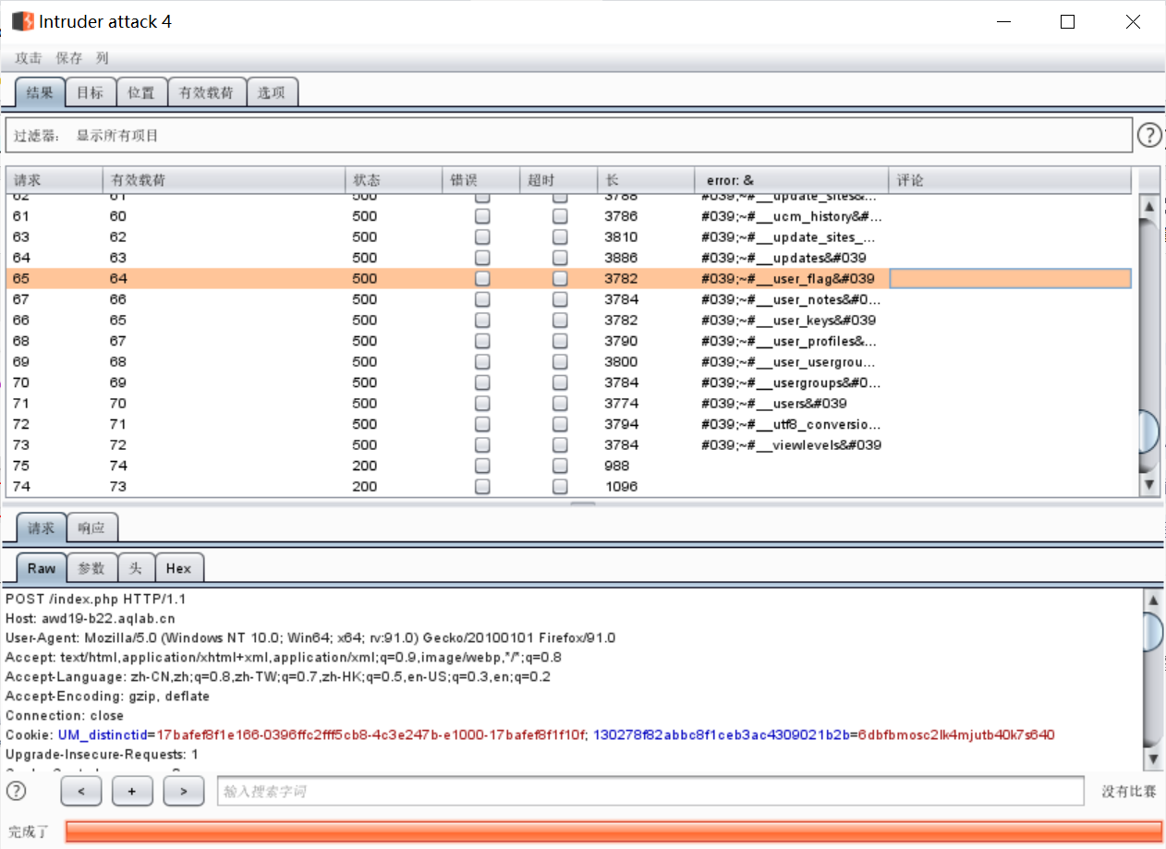Toggle 错误 checkbox in request 64 row
The height and width of the screenshot is (849, 1166).
pyautogui.click(x=482, y=258)
